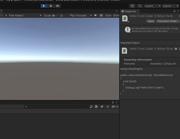Open the three-dot menu beside the imported script help icon
Image resolution: width=180 pixels, height=139 pixels.
click(x=179, y=49)
